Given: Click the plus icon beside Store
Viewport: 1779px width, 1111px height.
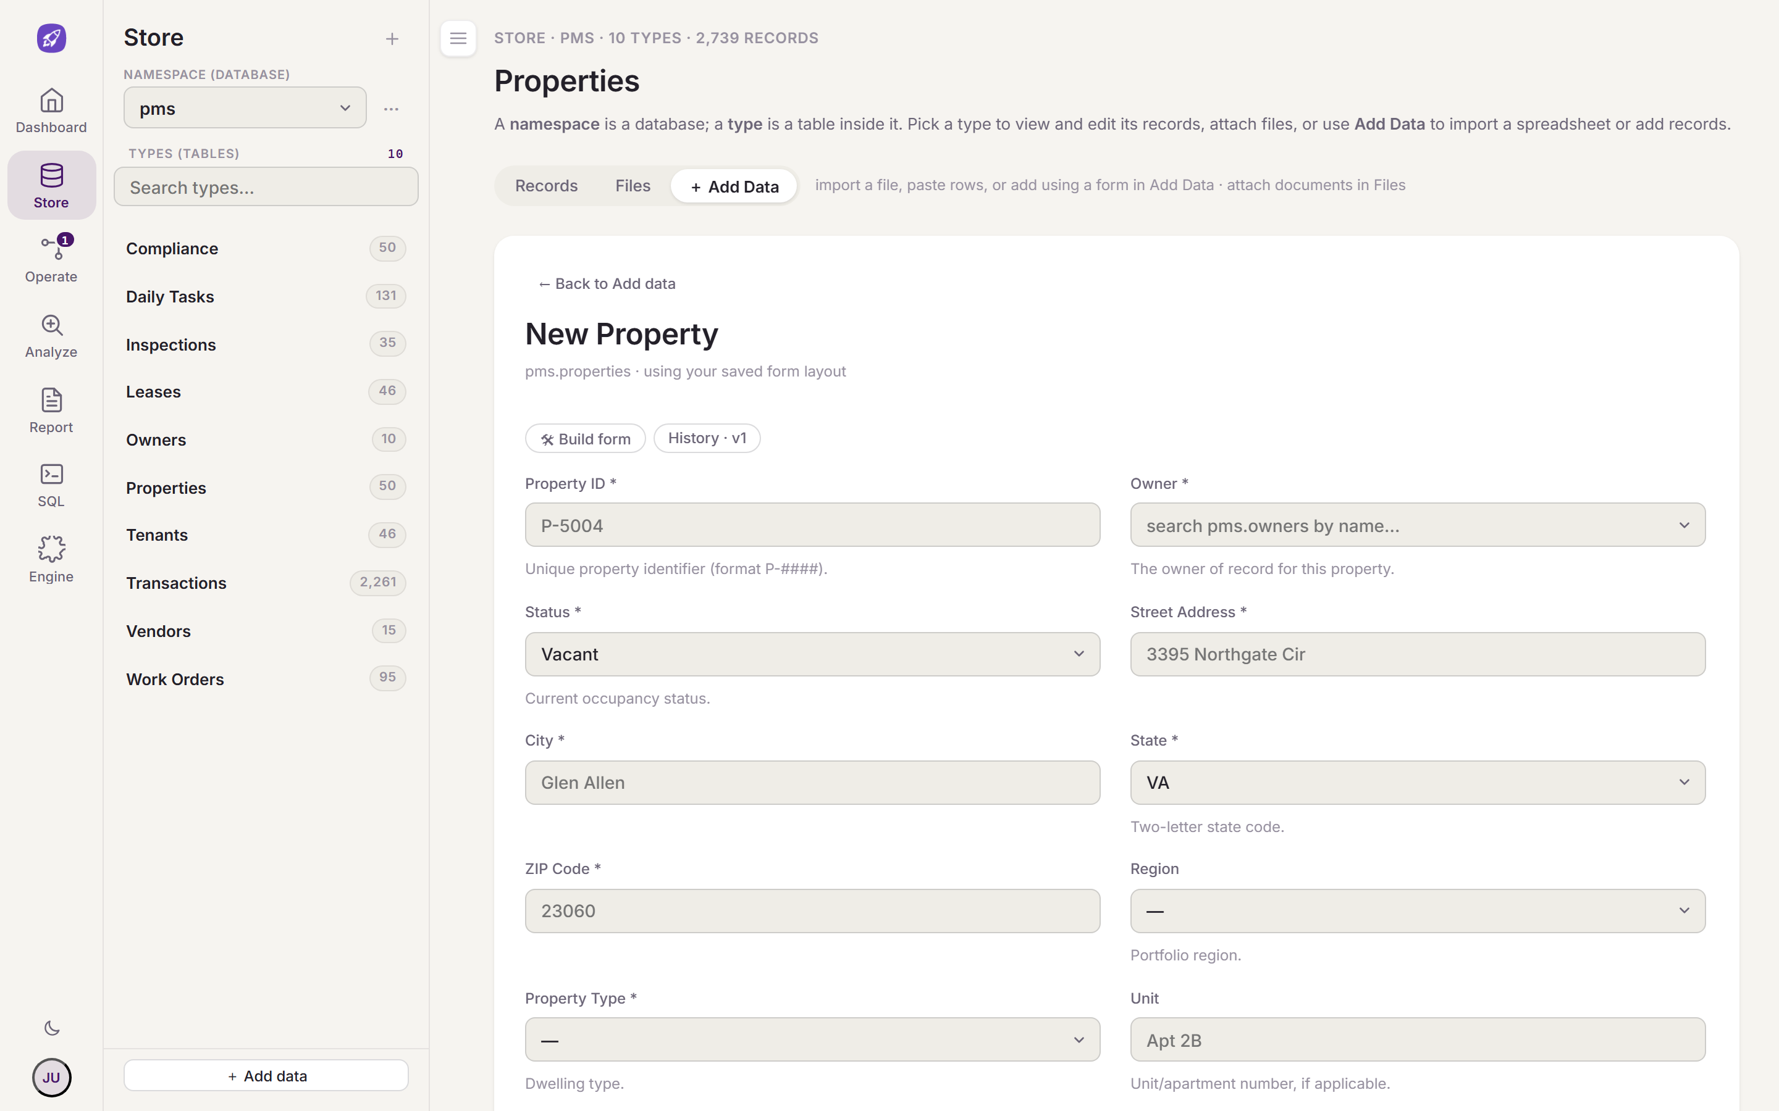Looking at the screenshot, I should pos(392,39).
